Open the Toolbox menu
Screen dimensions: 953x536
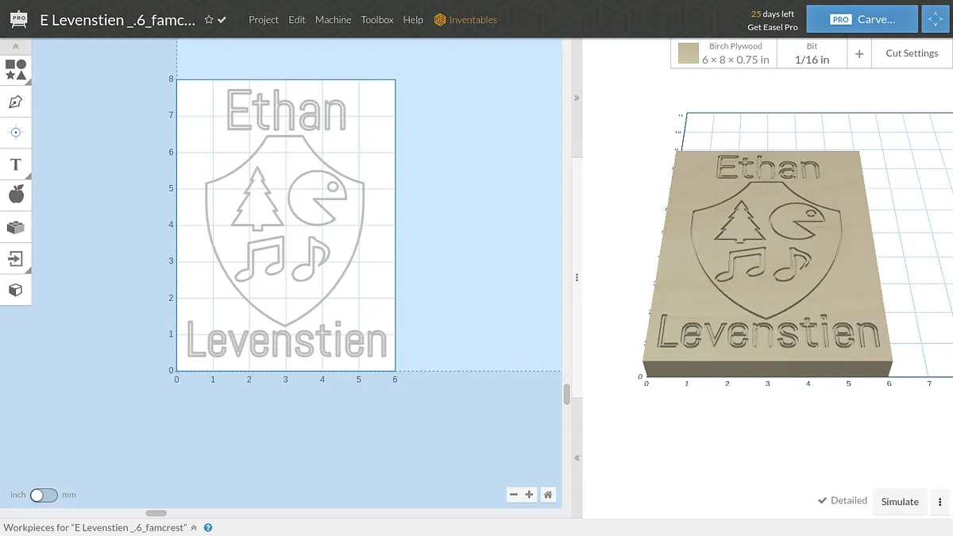tap(376, 20)
